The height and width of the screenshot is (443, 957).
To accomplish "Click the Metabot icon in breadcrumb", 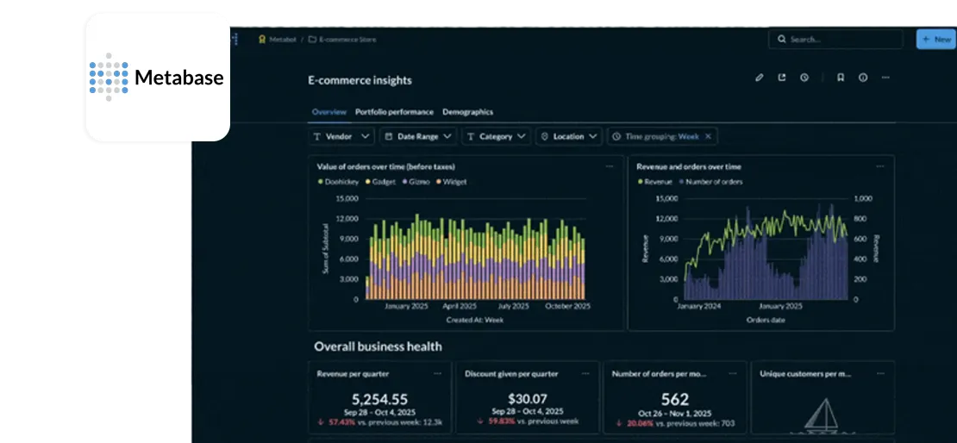I will (262, 39).
